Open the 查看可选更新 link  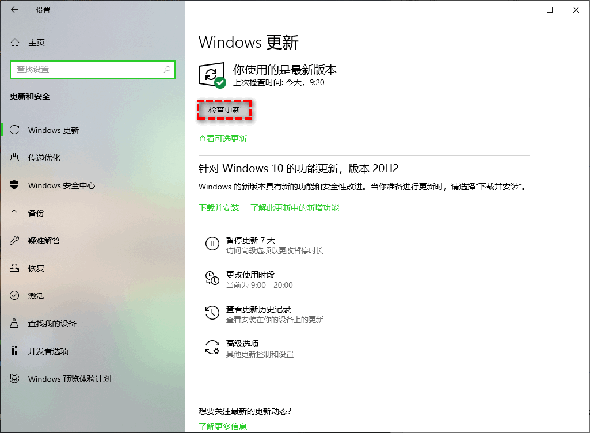click(x=222, y=139)
